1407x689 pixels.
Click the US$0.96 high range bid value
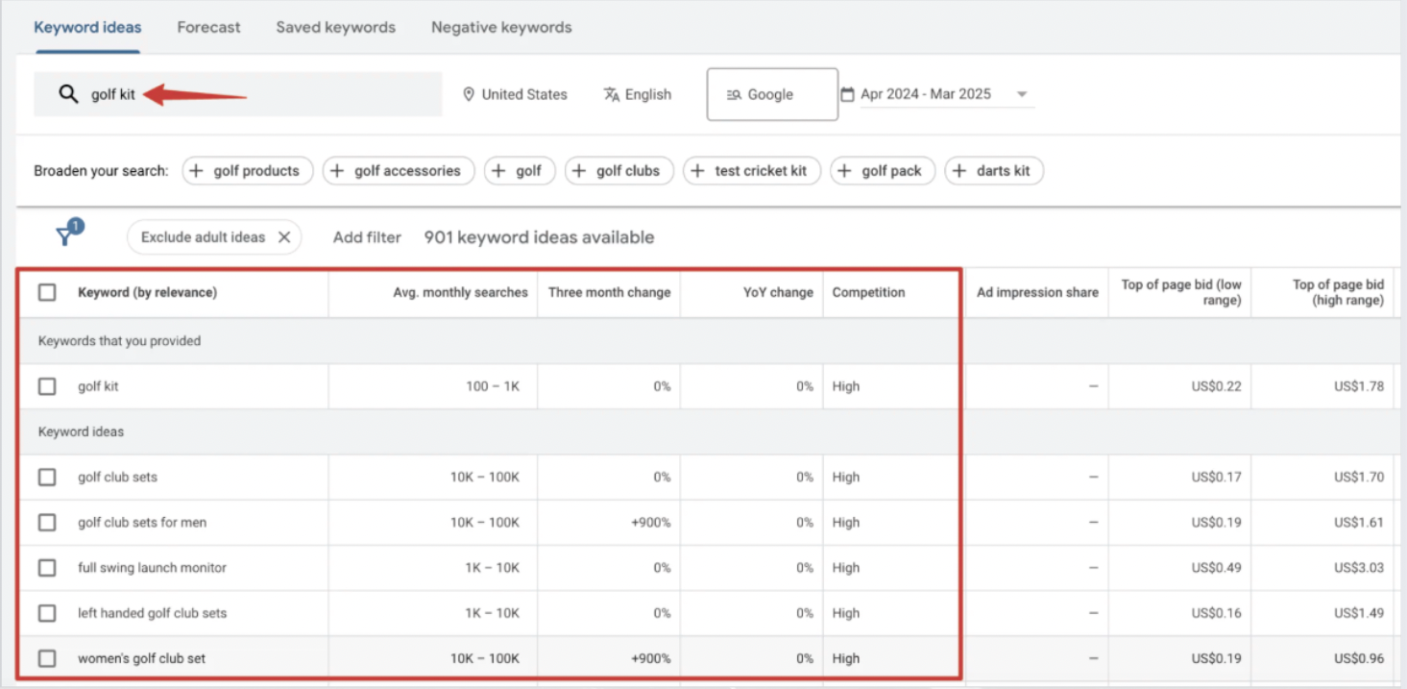(x=1359, y=658)
